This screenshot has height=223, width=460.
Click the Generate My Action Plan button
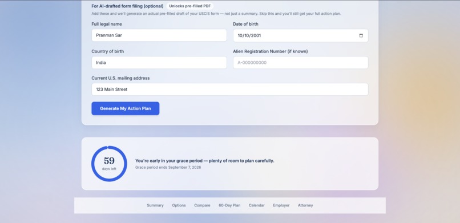[x=125, y=108]
